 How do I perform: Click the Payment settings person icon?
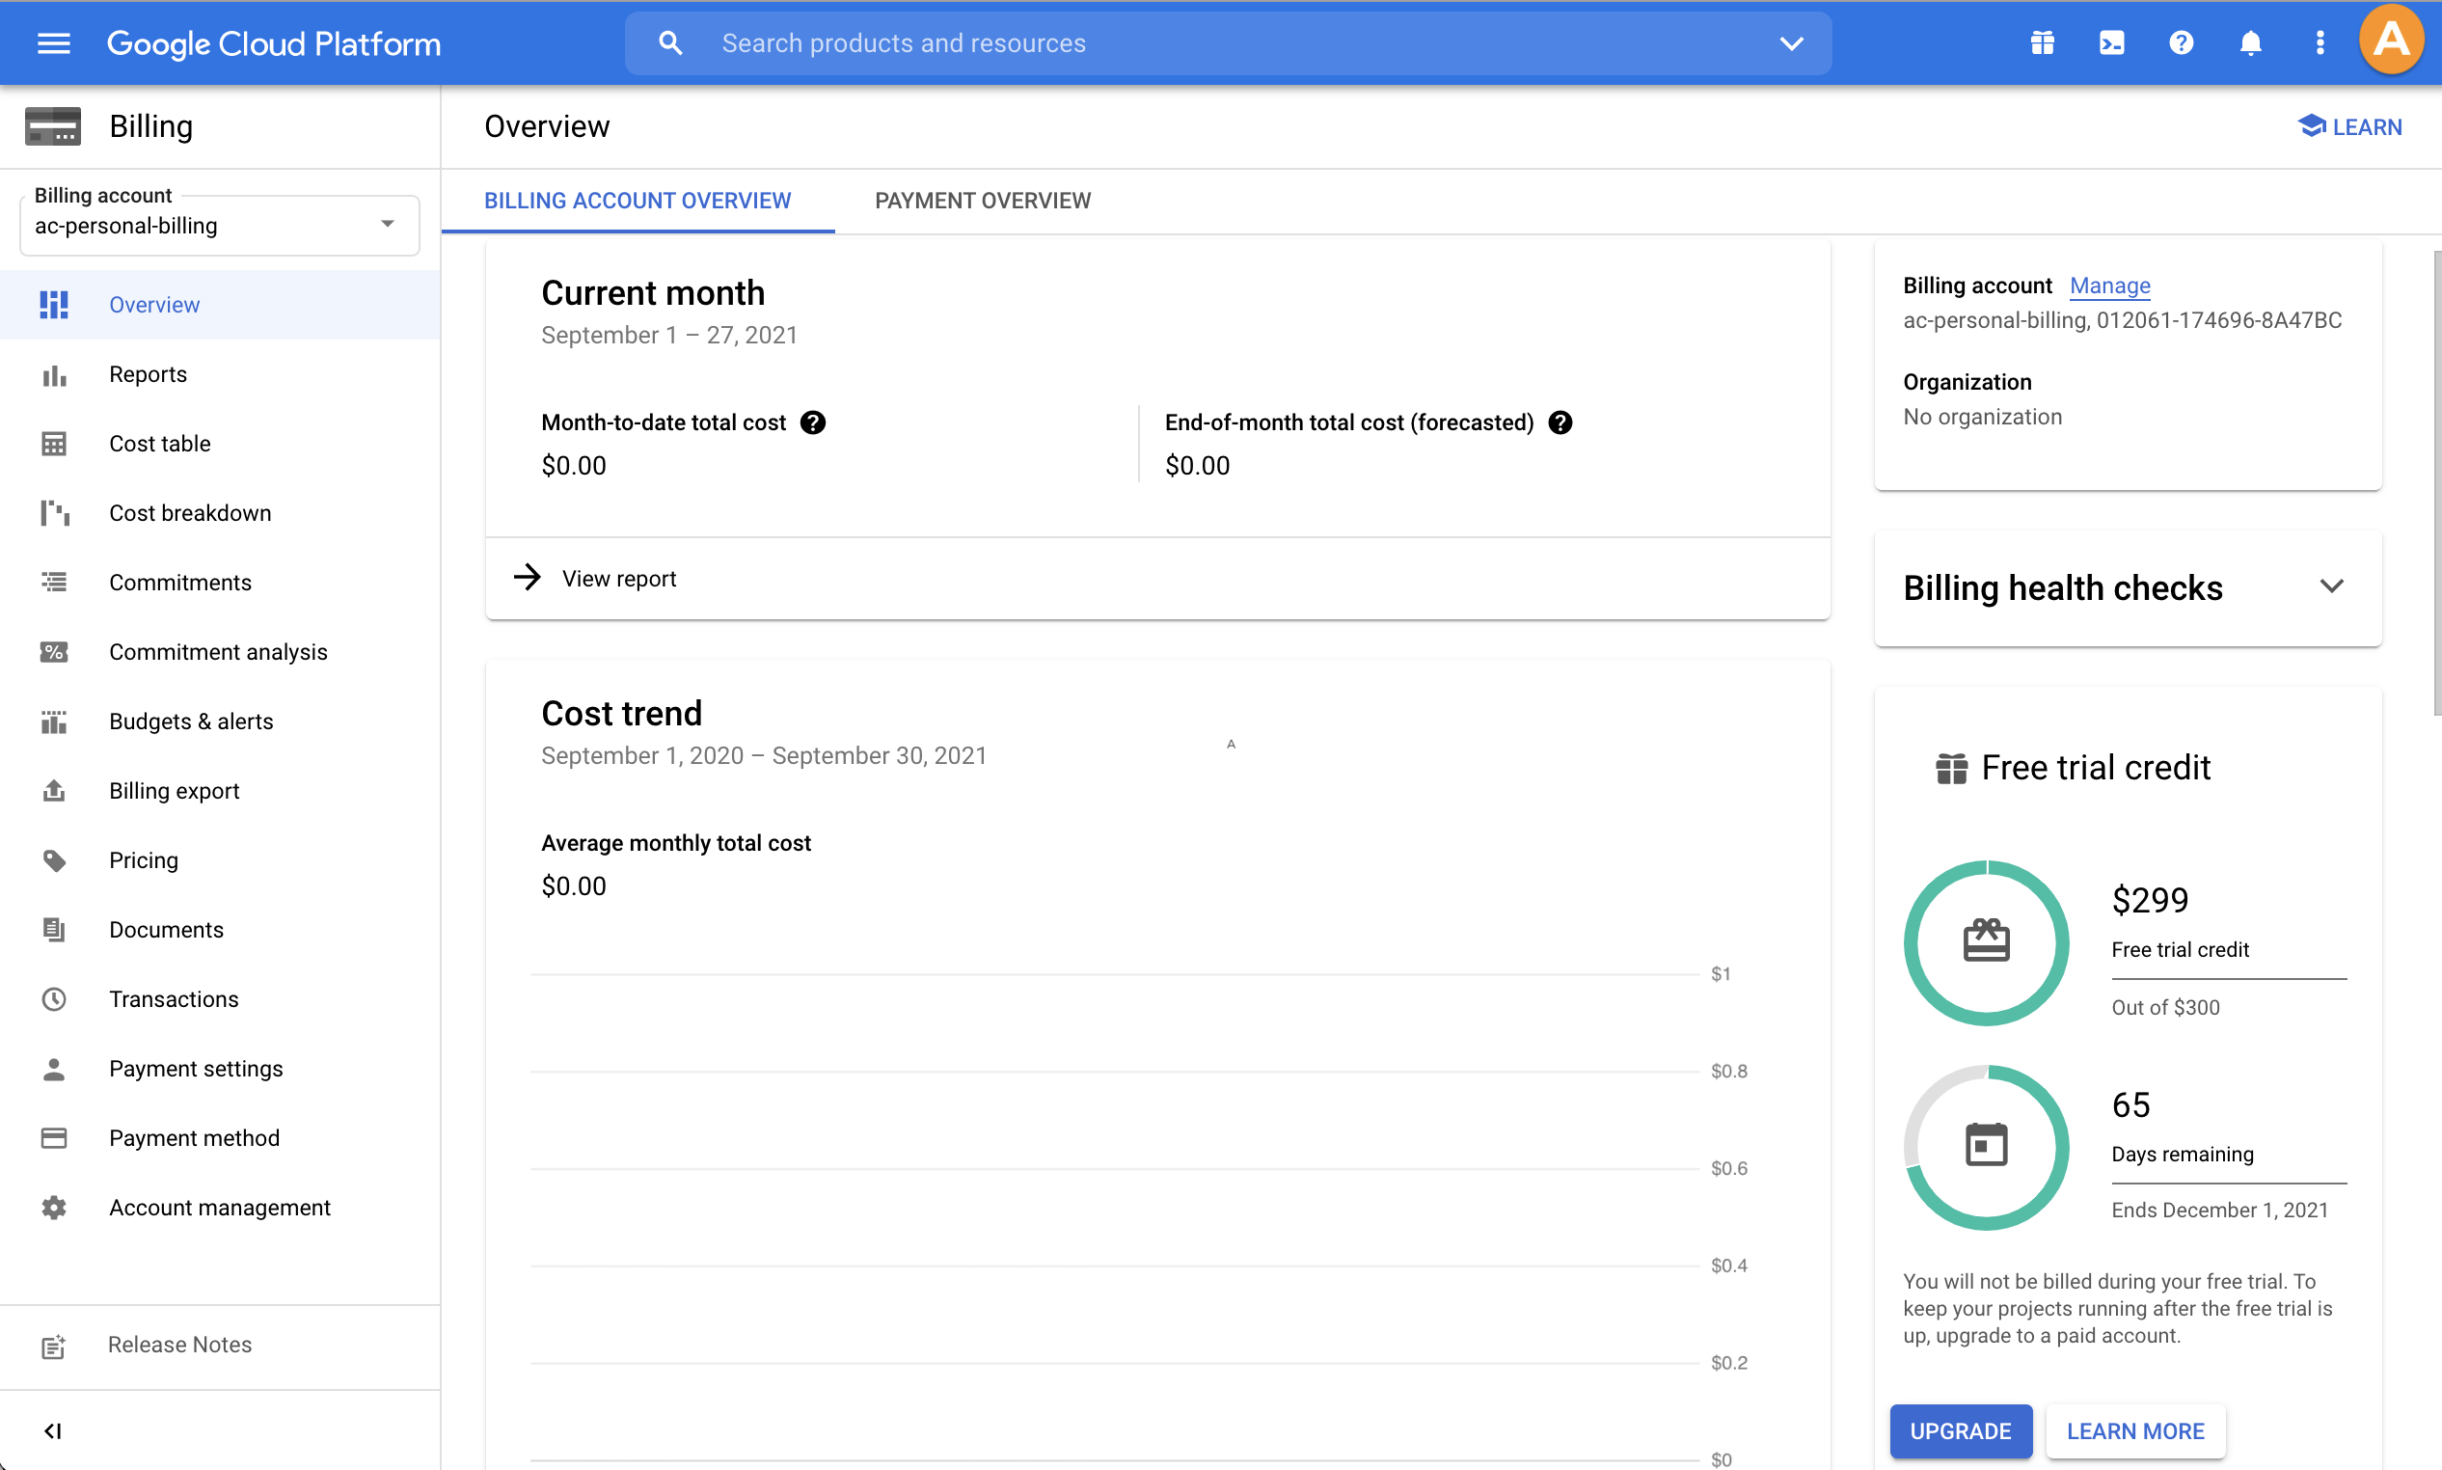click(x=53, y=1068)
